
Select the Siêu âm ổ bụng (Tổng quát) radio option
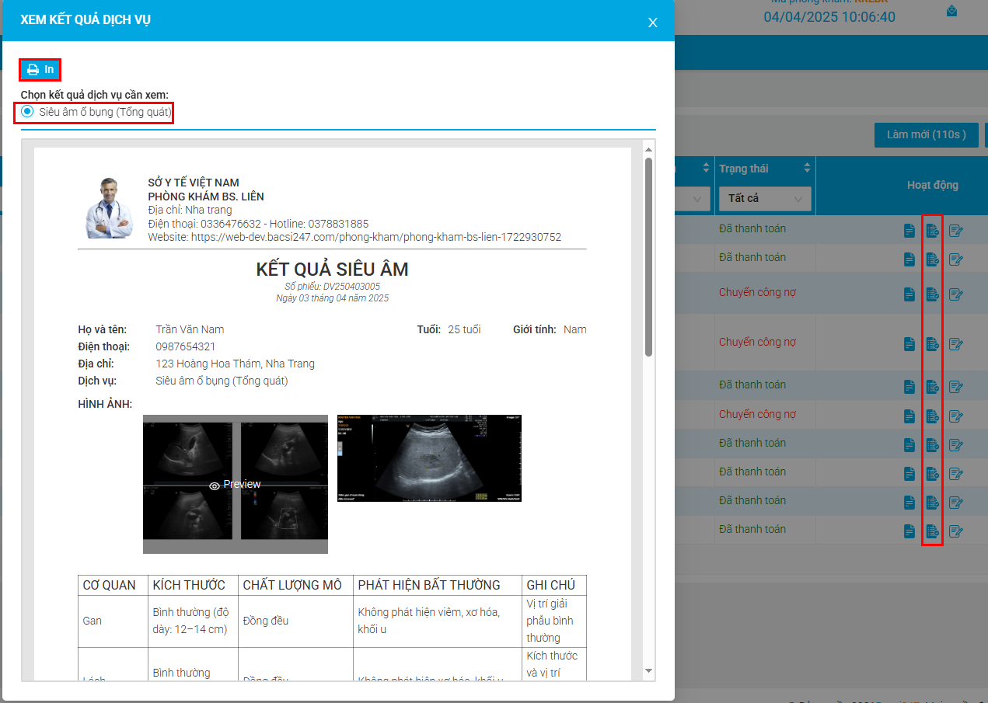pyautogui.click(x=27, y=112)
